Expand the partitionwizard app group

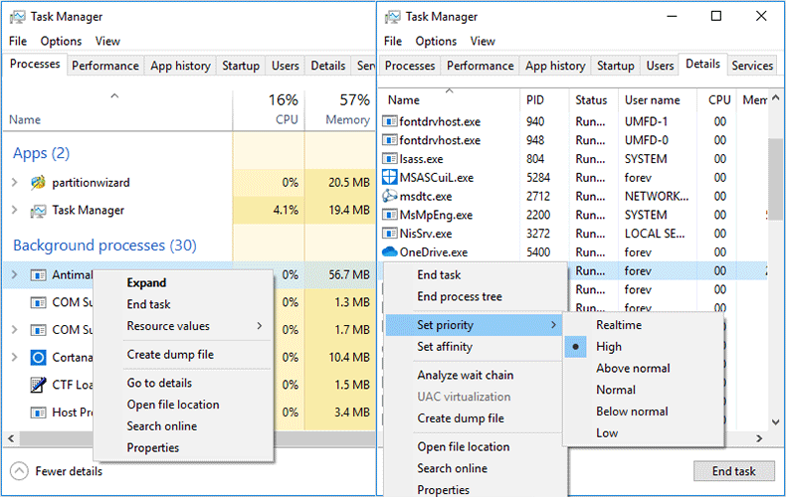(15, 183)
